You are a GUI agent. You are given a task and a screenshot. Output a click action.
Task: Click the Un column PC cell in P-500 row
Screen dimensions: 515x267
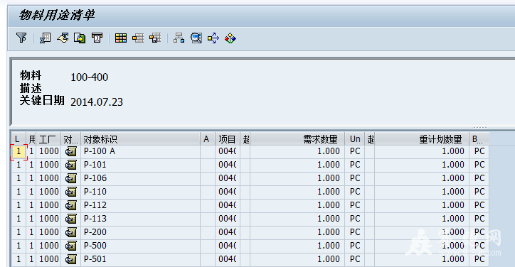pyautogui.click(x=355, y=246)
